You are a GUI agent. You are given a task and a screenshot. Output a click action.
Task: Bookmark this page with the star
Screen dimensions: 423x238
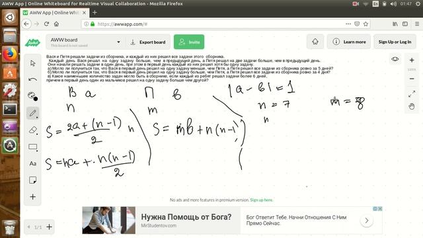tap(365, 24)
